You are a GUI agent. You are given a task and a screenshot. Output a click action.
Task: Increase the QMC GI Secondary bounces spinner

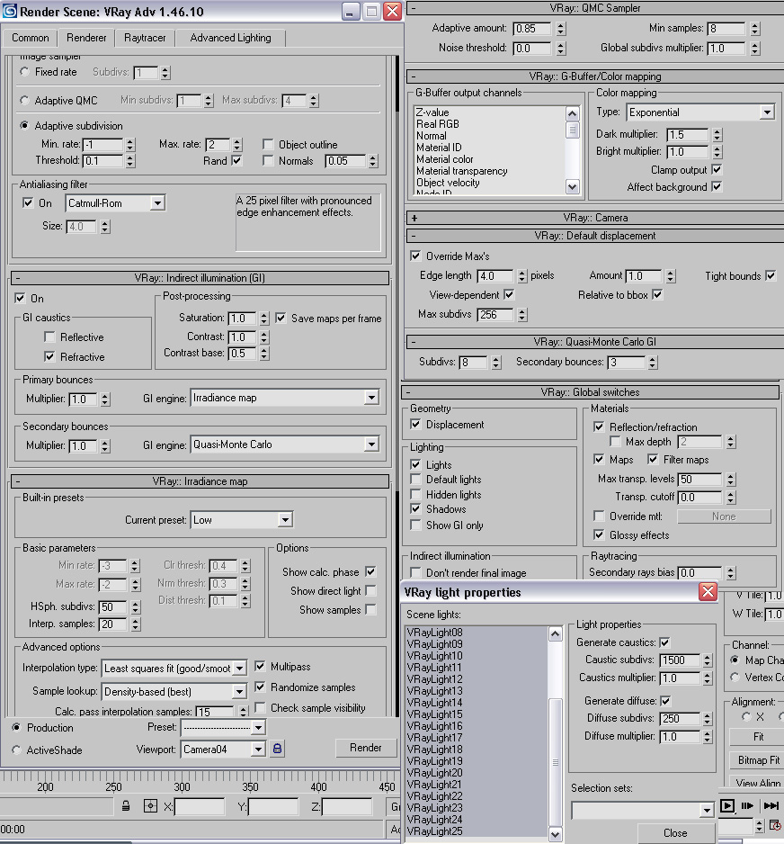tap(652, 358)
